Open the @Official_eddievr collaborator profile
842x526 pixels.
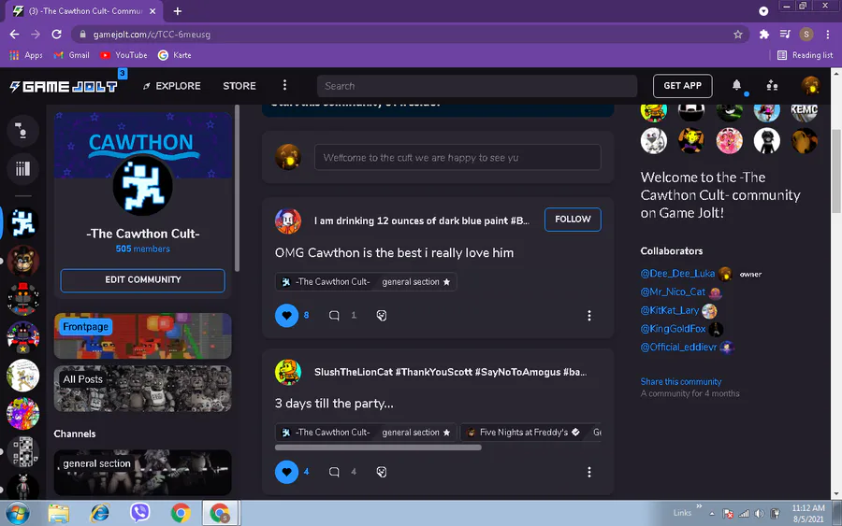tap(678, 347)
